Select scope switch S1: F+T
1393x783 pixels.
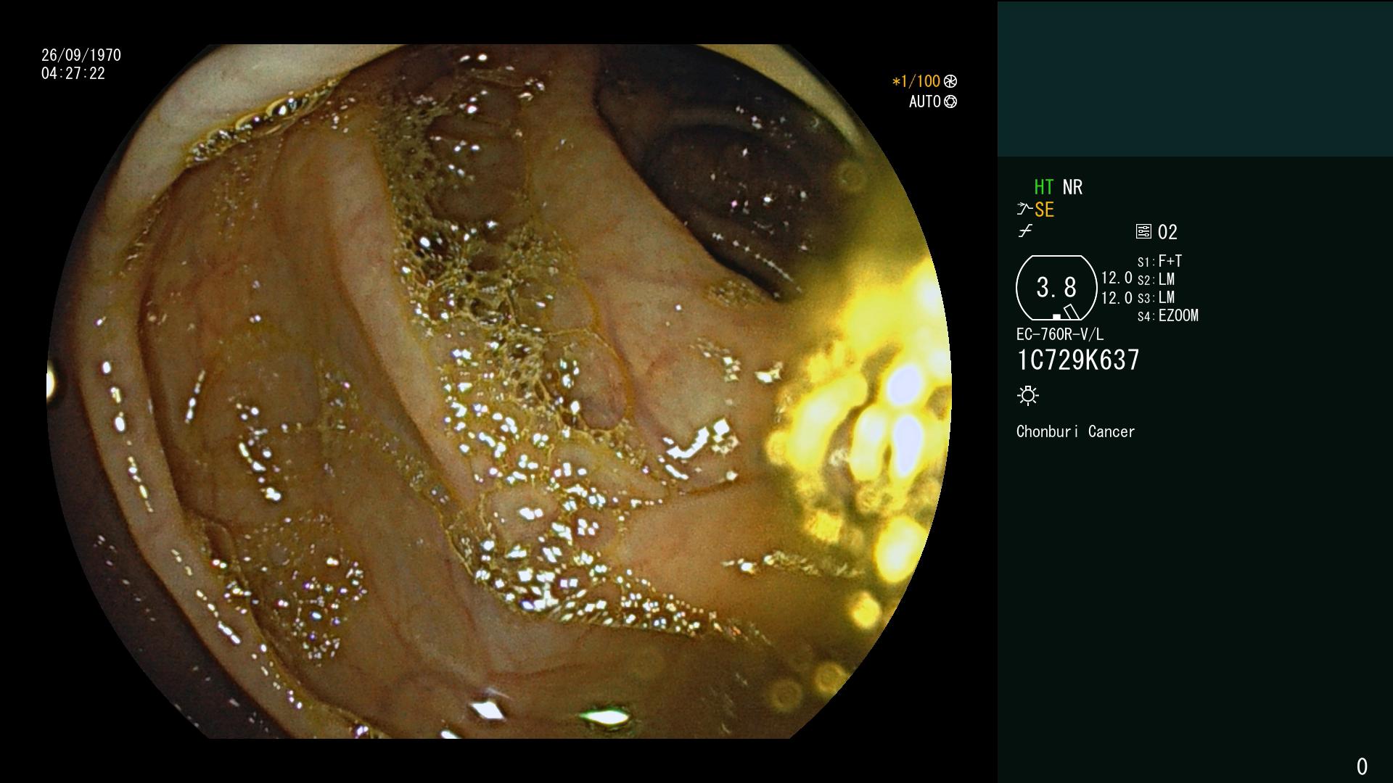(1160, 261)
